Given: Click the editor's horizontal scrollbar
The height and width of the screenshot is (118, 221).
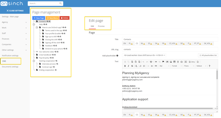Looking at the screenshot, I should [168, 108].
